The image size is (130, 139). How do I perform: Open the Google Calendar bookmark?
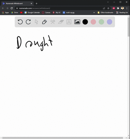point(32,13)
